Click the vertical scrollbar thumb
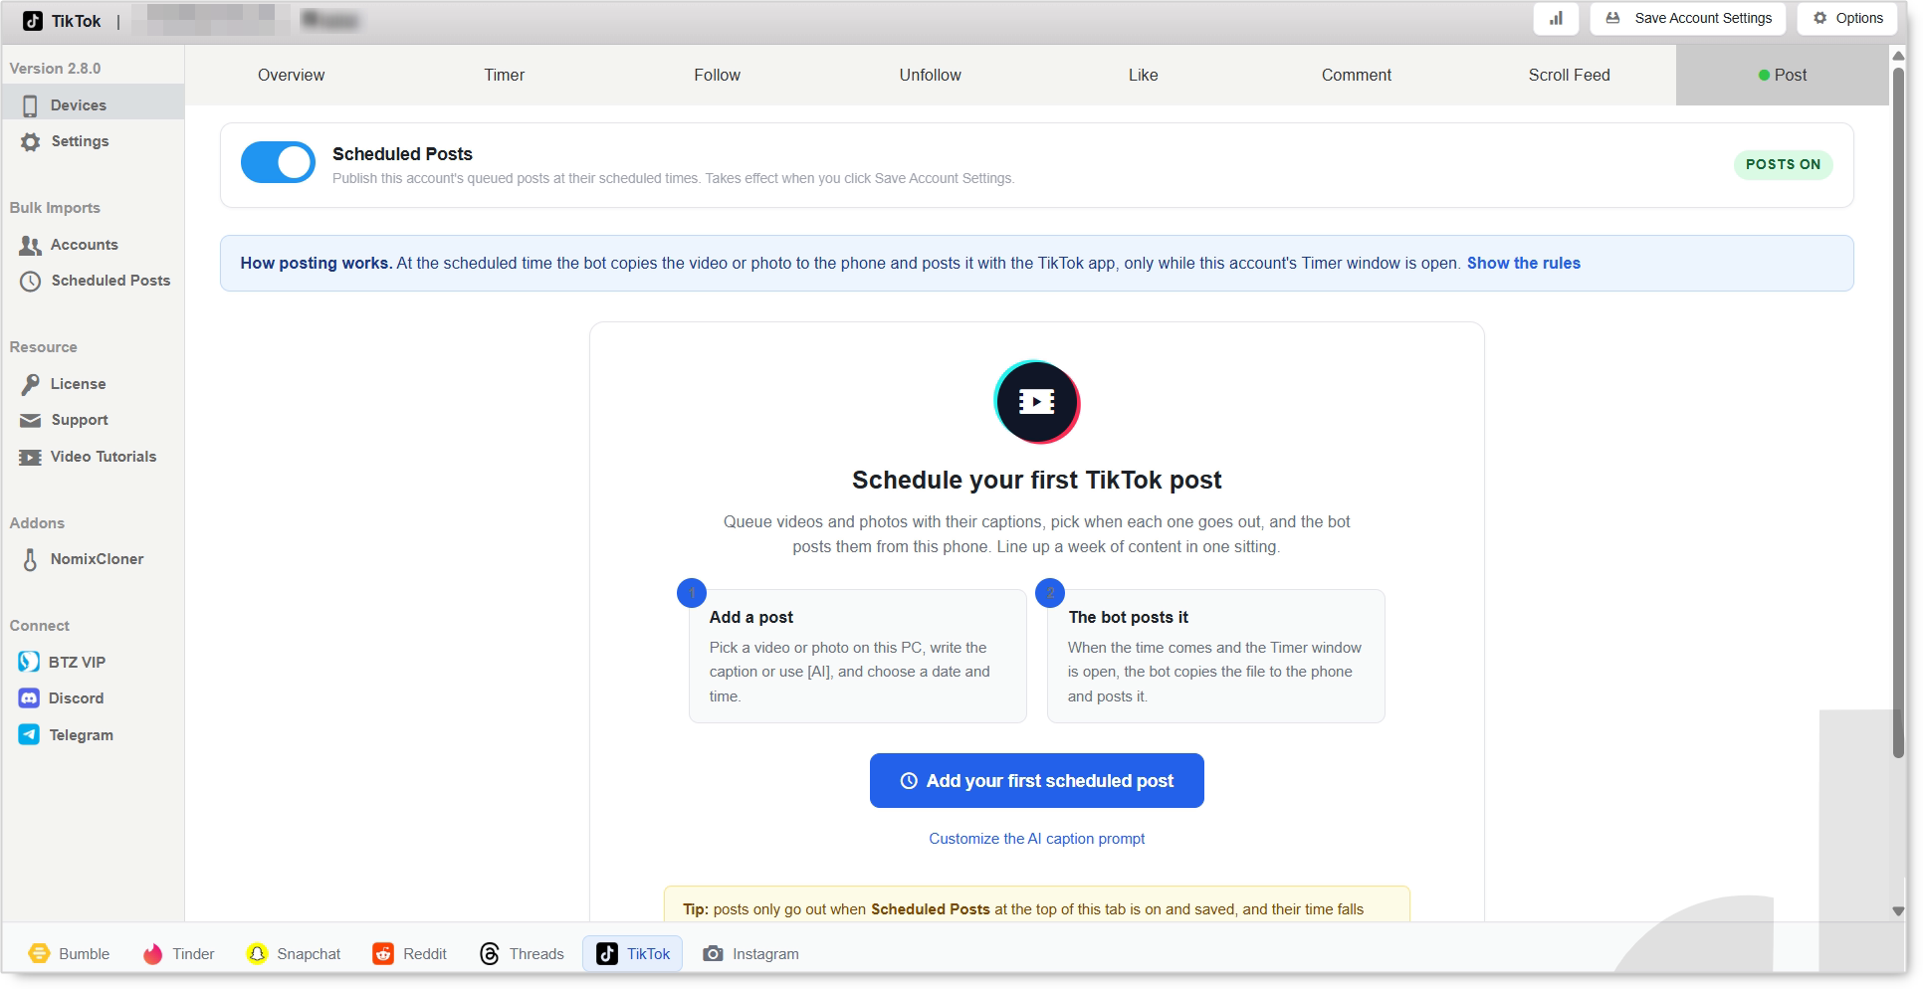Viewport: 1923px width, 989px height. [x=1899, y=413]
